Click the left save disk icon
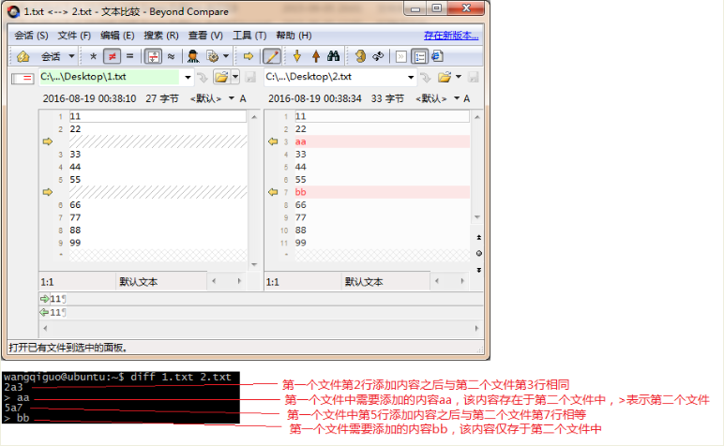Screen dimensions: 724x446 click(250, 78)
